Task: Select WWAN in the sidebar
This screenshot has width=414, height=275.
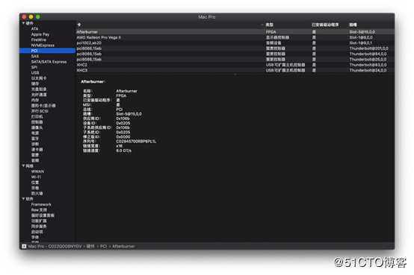Action: [37, 171]
